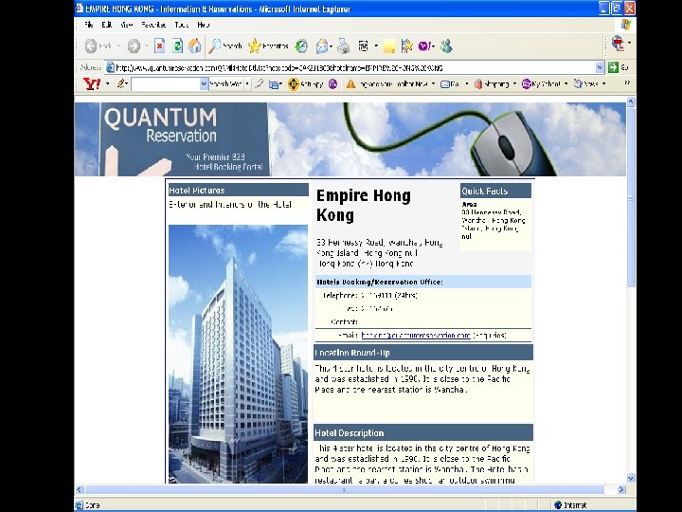
Task: Click the Hotel Description section header
Action: (x=423, y=432)
